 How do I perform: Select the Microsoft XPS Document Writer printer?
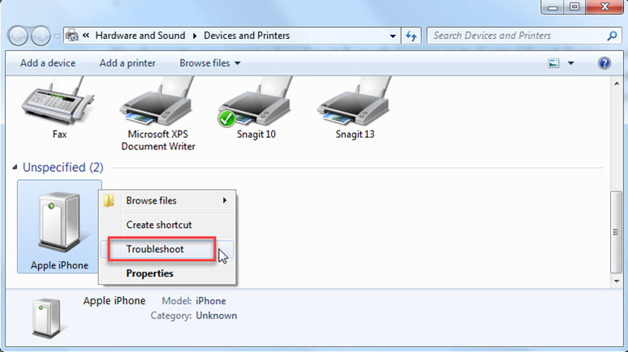(157, 101)
